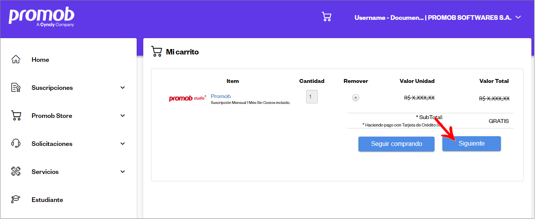Click the Home house icon
Viewport: 538px width, 223px height.
coord(16,60)
